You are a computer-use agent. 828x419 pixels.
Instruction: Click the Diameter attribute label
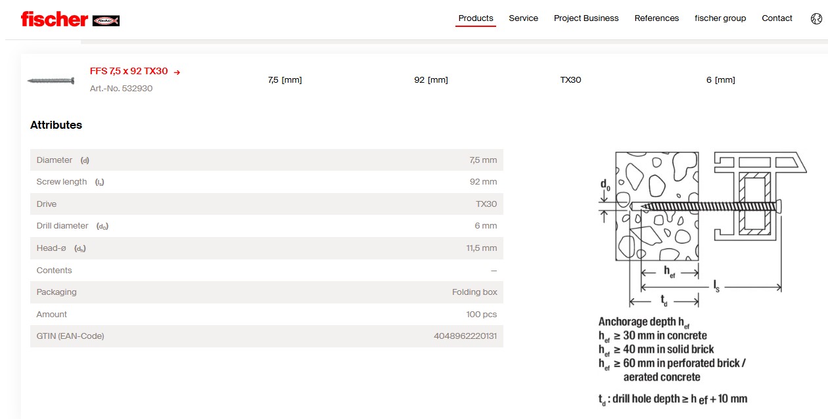point(55,160)
